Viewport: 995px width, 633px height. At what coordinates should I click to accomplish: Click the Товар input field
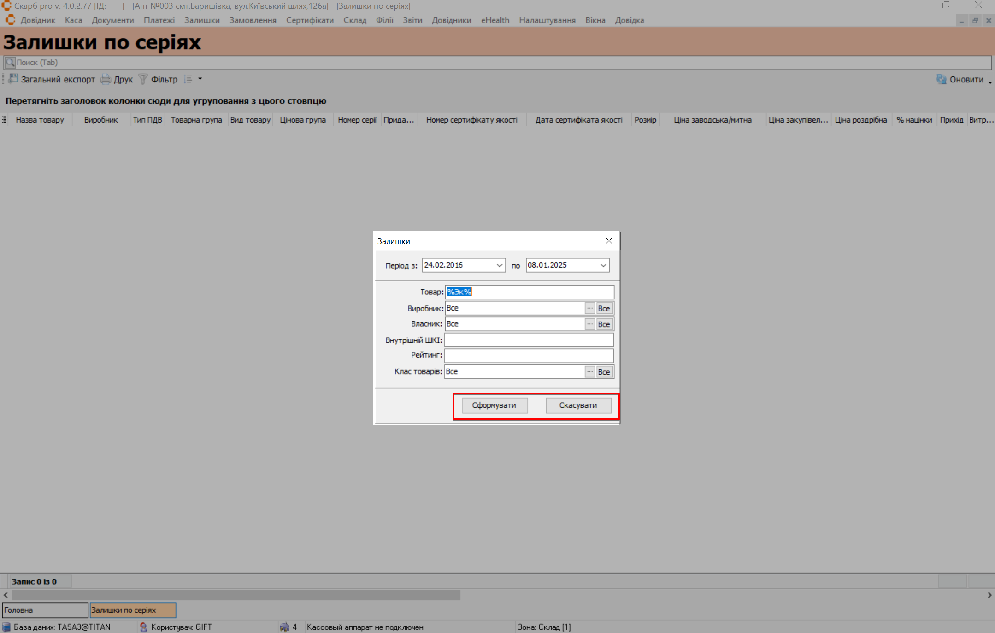[529, 292]
